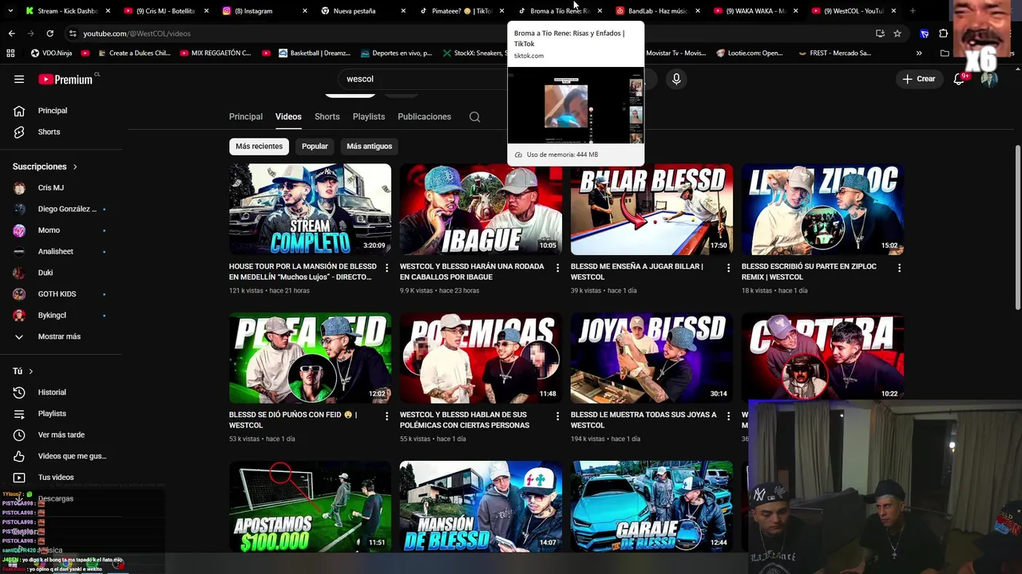Open options for BILLAR video

coord(728,268)
